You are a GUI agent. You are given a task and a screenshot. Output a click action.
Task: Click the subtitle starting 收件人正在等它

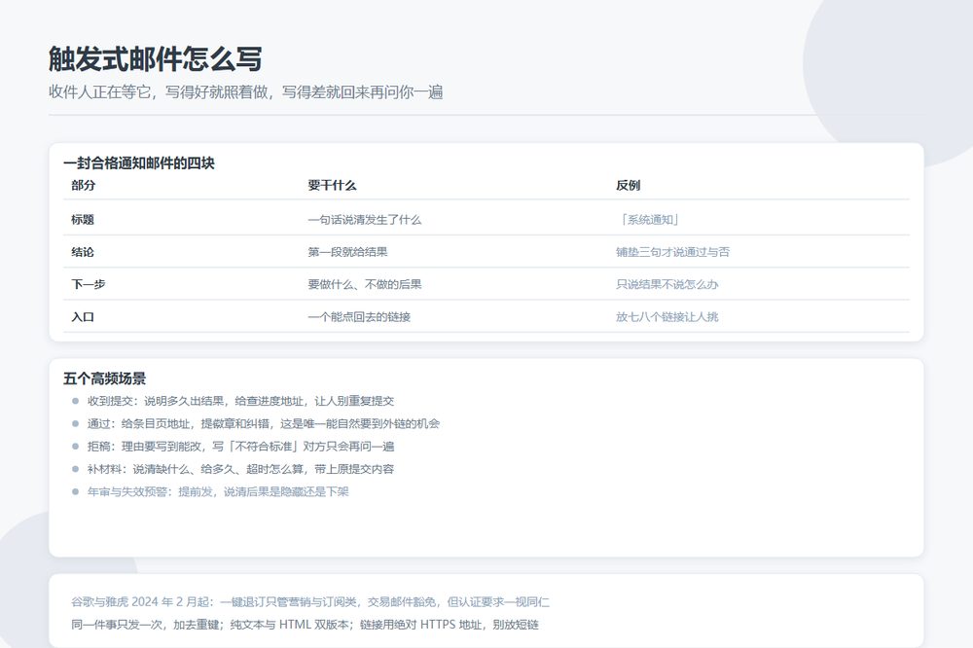click(246, 91)
